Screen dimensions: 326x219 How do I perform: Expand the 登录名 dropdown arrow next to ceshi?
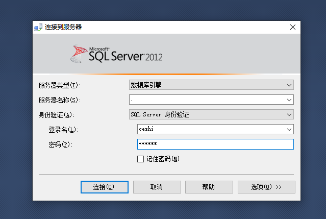(x=289, y=129)
